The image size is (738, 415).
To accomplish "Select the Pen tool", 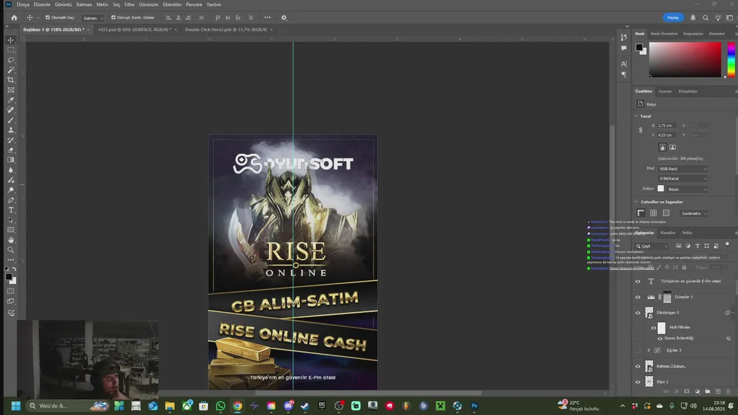I will 11,200.
